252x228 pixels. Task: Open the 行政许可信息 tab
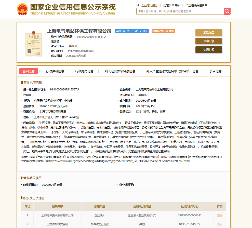(55, 71)
